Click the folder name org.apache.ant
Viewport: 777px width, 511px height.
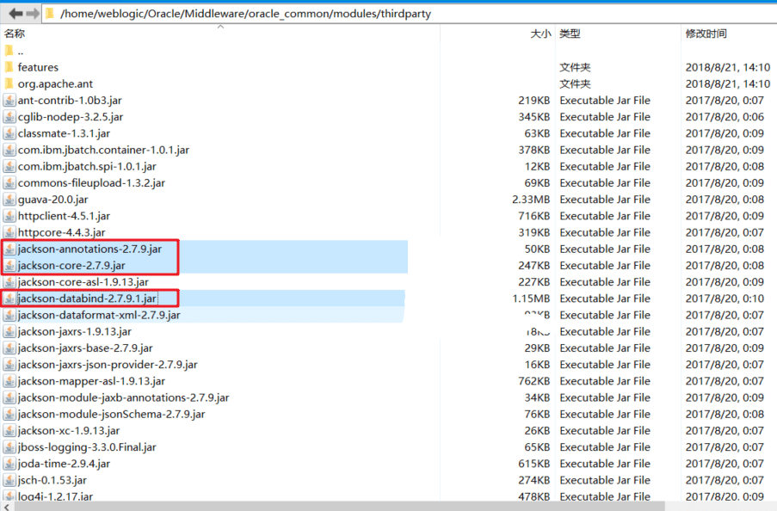coord(55,83)
